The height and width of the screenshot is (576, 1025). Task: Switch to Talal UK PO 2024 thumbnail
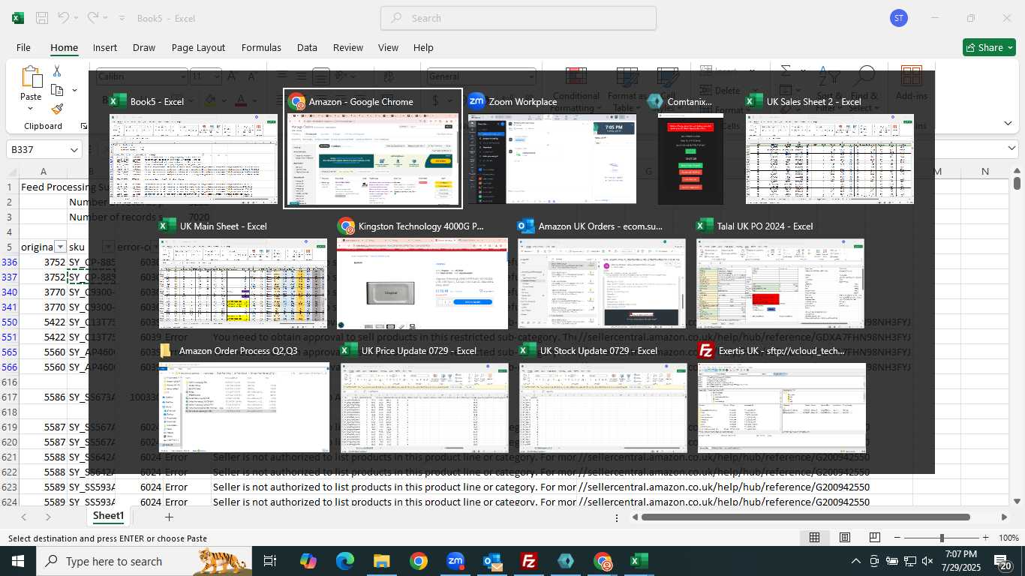click(x=780, y=274)
